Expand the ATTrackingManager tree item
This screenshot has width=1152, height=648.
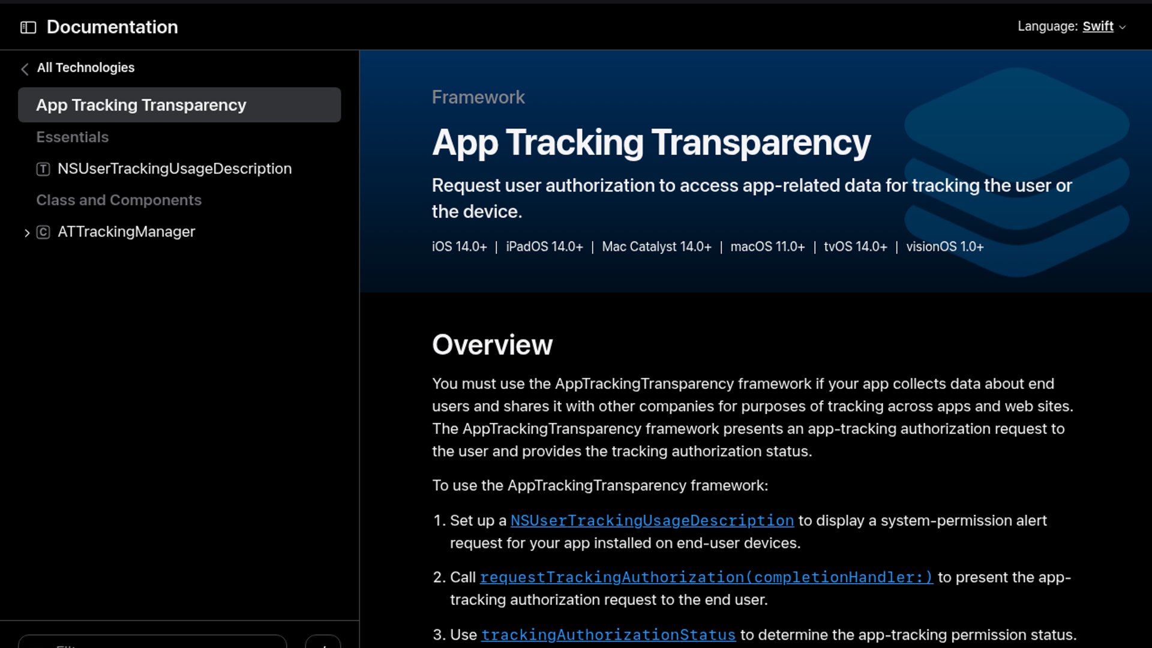[26, 233]
